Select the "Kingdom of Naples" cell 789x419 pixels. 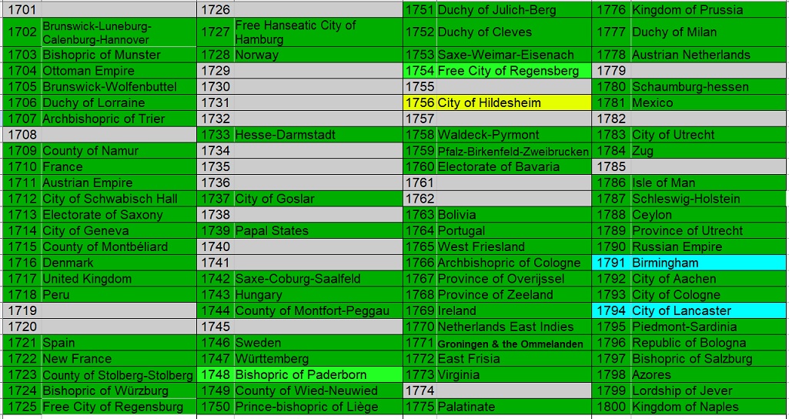click(708, 407)
